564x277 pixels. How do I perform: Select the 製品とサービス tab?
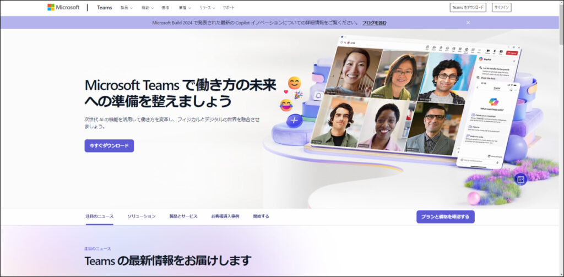pos(183,216)
